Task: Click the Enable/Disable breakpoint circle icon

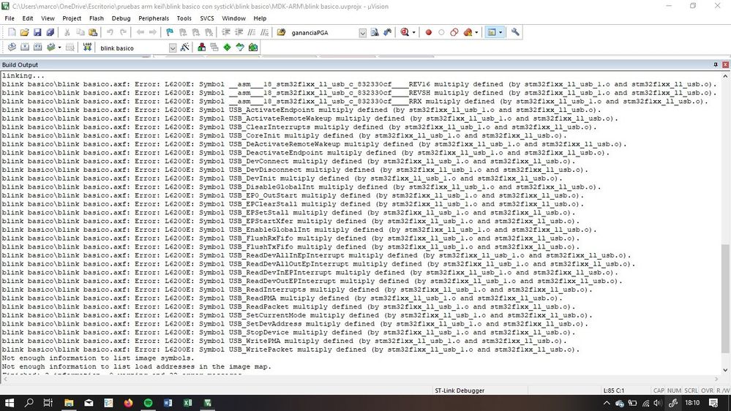Action: (x=441, y=32)
